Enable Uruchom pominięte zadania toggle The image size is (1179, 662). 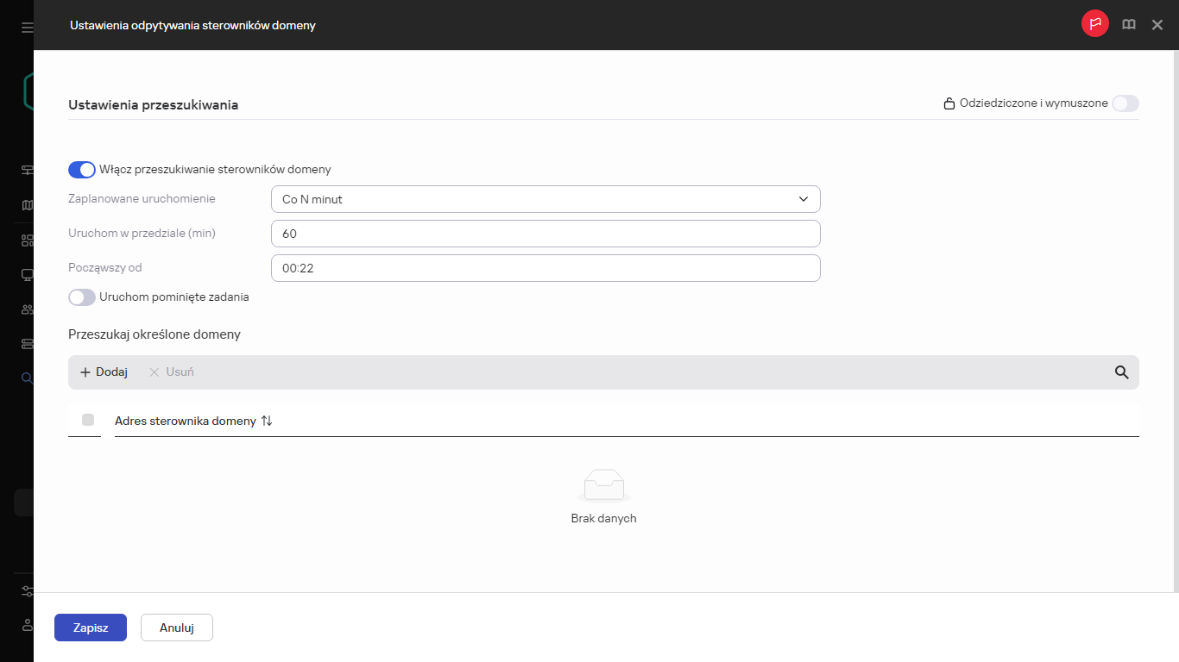82,297
